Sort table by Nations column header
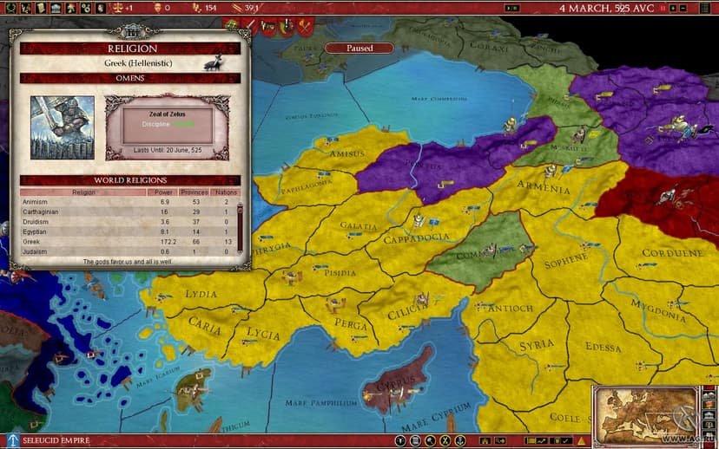 [226, 192]
